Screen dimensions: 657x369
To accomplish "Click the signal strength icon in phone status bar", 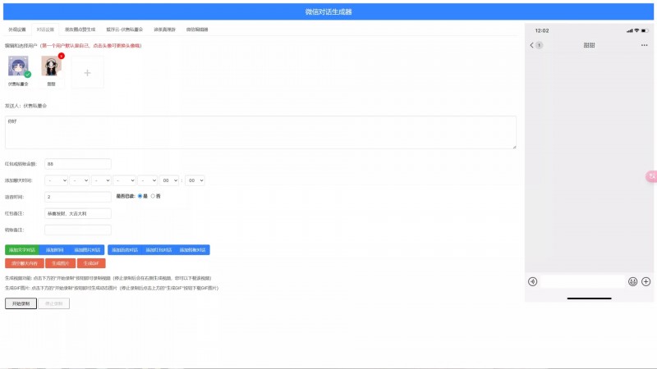I will pyautogui.click(x=629, y=30).
